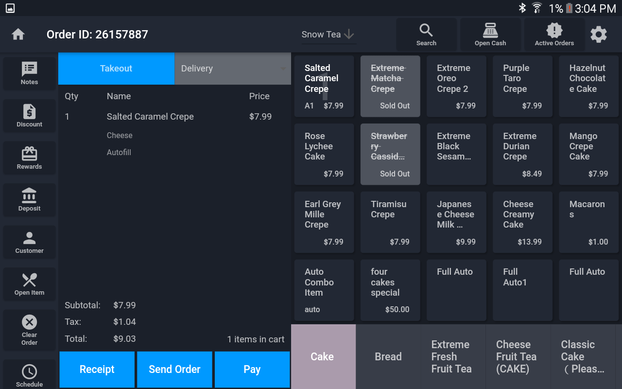Open the screenshot notification icon
This screenshot has width=622, height=389.
[x=10, y=8]
